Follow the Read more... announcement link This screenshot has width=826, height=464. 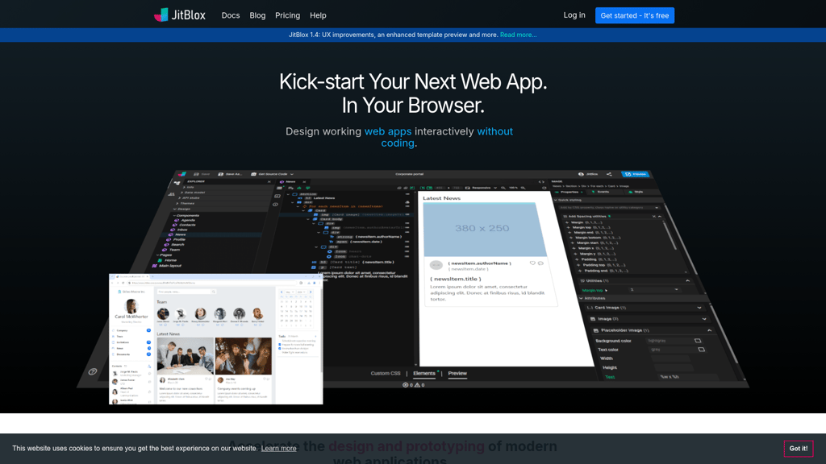519,35
